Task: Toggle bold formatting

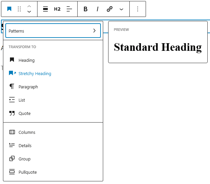Action: tap(86, 9)
